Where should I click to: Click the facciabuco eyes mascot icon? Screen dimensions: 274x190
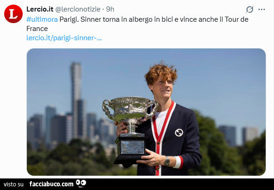click(x=81, y=184)
